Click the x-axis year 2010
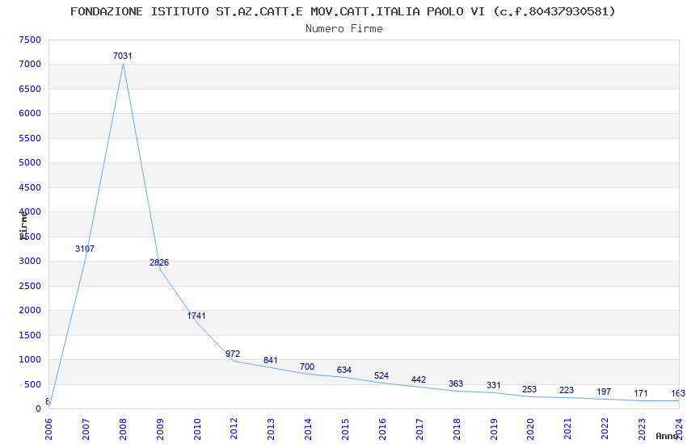The image size is (687, 444). pyautogui.click(x=197, y=429)
